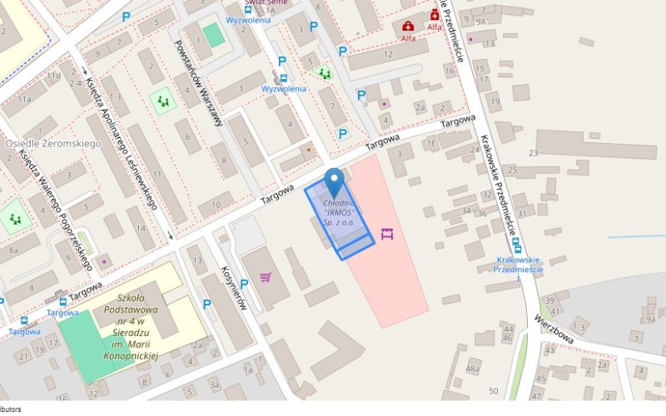This screenshot has height=416, width=666.
Task: Click the purple shopping cart icon
Action: (266, 277)
